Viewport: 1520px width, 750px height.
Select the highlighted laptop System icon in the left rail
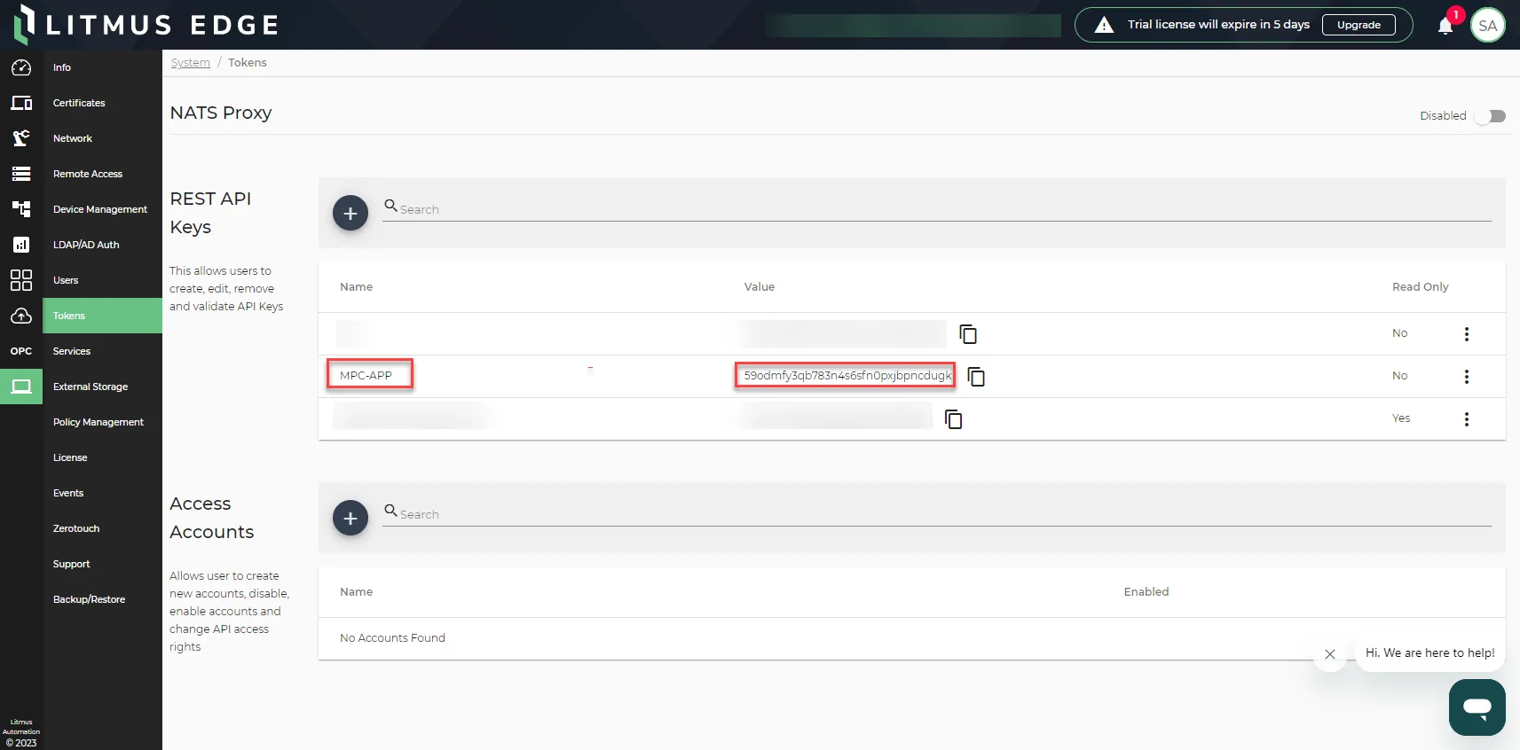(x=21, y=387)
